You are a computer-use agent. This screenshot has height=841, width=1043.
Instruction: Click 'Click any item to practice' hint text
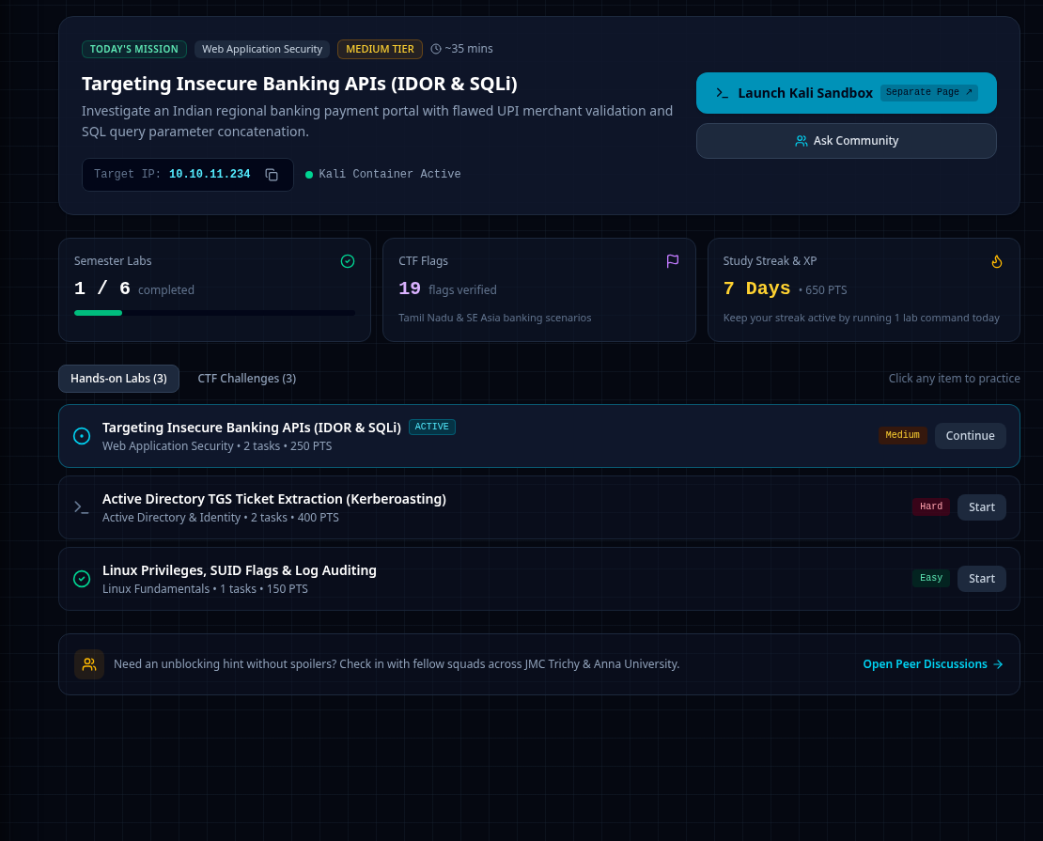pyautogui.click(x=954, y=379)
